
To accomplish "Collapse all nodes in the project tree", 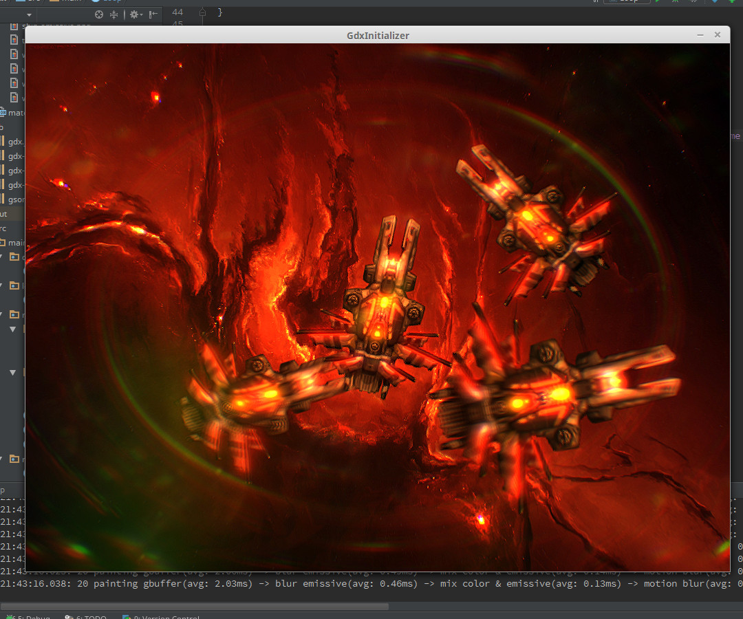I will tap(114, 14).
